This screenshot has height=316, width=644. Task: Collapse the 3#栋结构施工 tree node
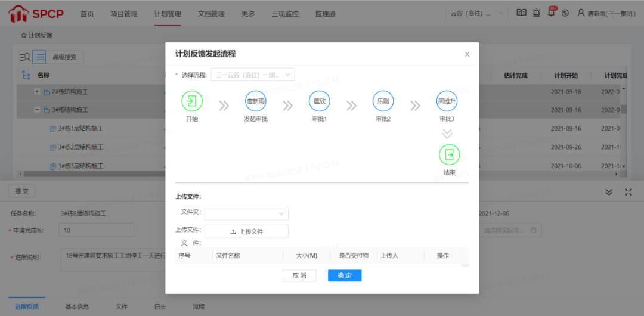pos(37,110)
